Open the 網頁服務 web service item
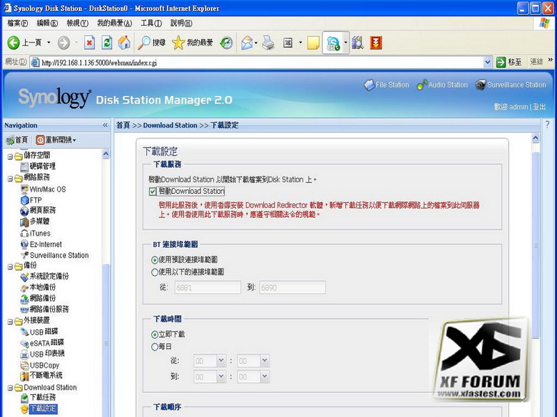The width and height of the screenshot is (557, 417). pos(38,211)
